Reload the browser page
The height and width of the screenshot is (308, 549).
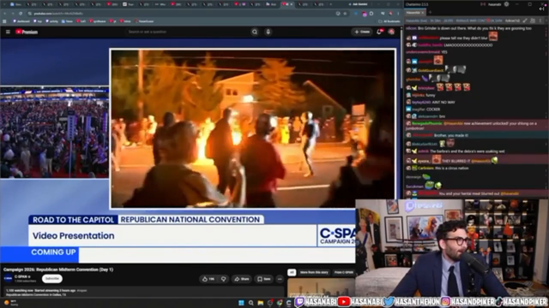(x=21, y=14)
